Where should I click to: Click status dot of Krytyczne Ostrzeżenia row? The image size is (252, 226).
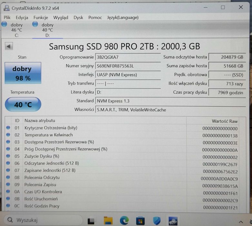click(8, 128)
